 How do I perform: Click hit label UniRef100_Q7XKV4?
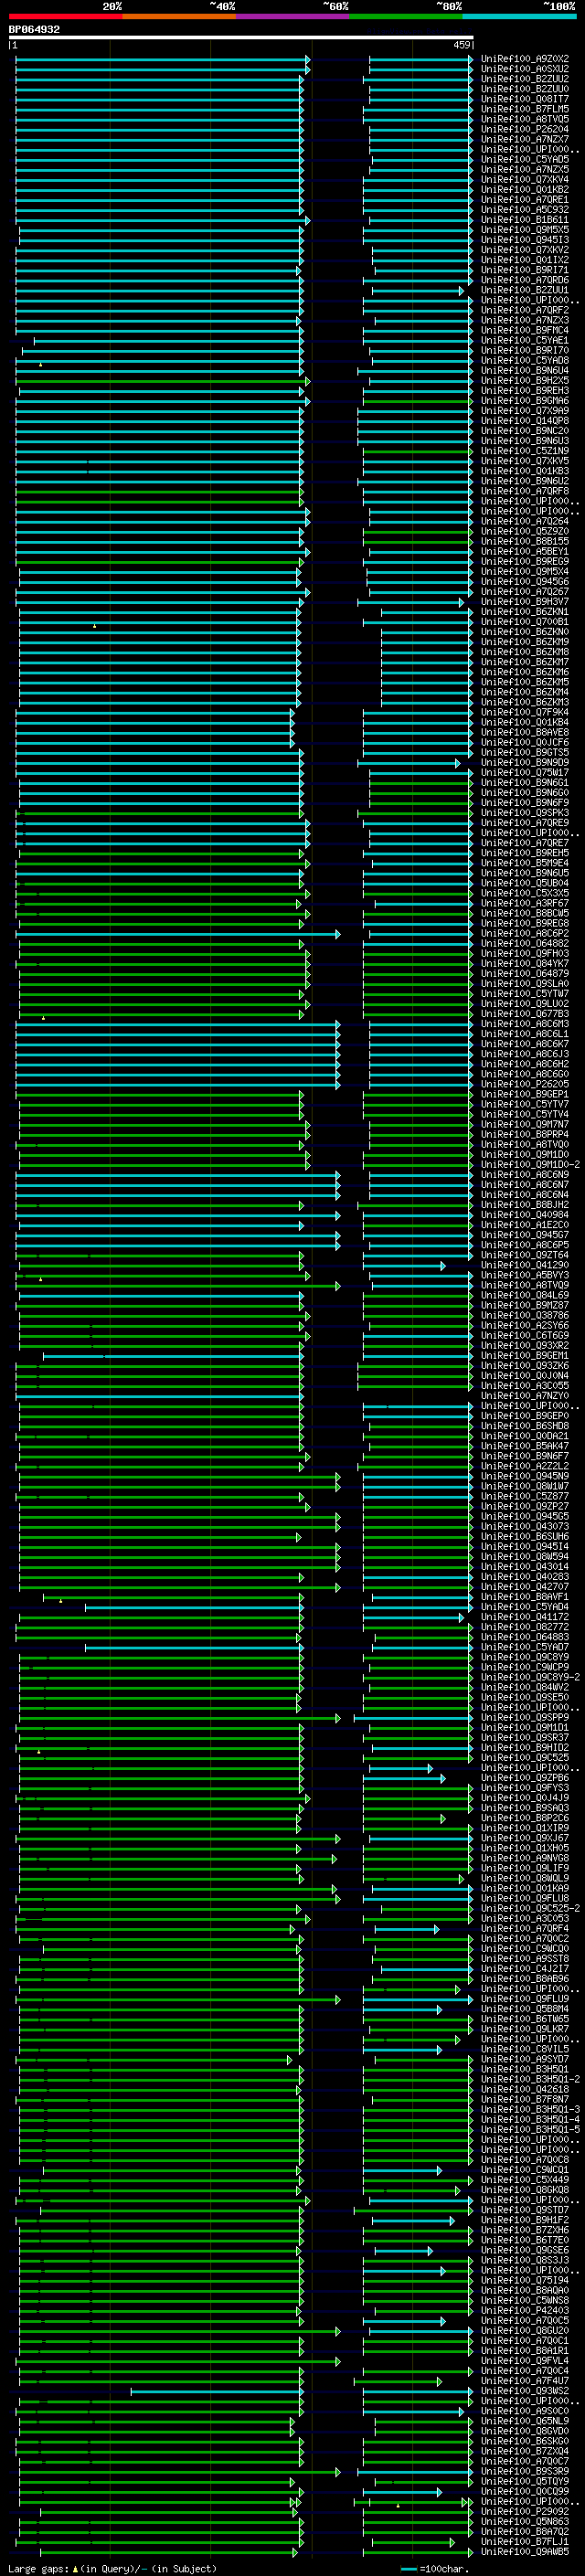tap(525, 179)
